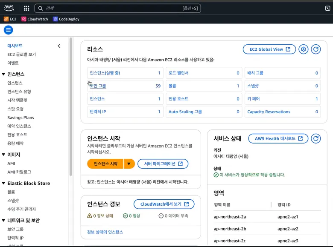Click the 서버 마이그레이션 button

163,164
